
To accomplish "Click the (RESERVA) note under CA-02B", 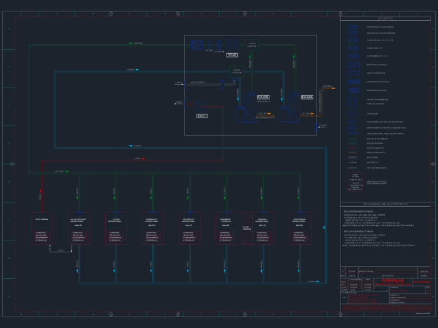I will tap(263, 102).
